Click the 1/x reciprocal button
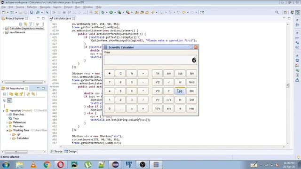The width and height of the screenshot is (301, 169). [x=158, y=73]
